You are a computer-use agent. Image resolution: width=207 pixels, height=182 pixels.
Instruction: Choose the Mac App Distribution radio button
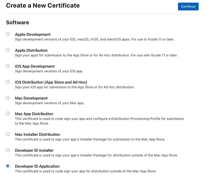[8, 114]
